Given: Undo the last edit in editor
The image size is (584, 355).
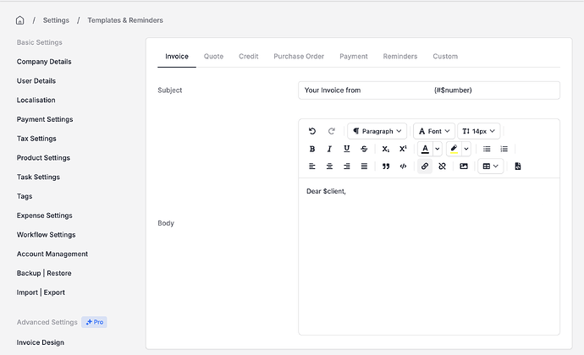Looking at the screenshot, I should click(x=312, y=131).
